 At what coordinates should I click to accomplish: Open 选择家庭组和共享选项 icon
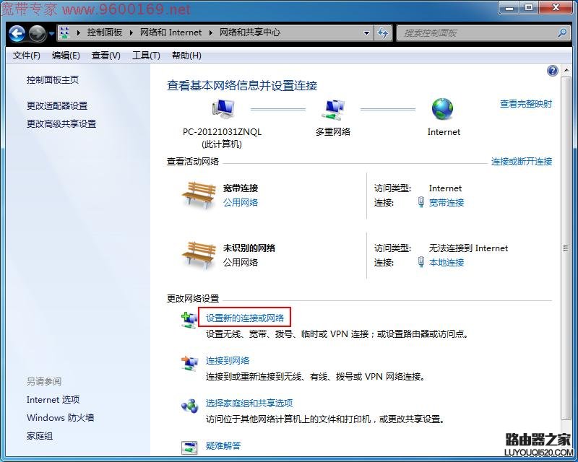click(x=189, y=404)
